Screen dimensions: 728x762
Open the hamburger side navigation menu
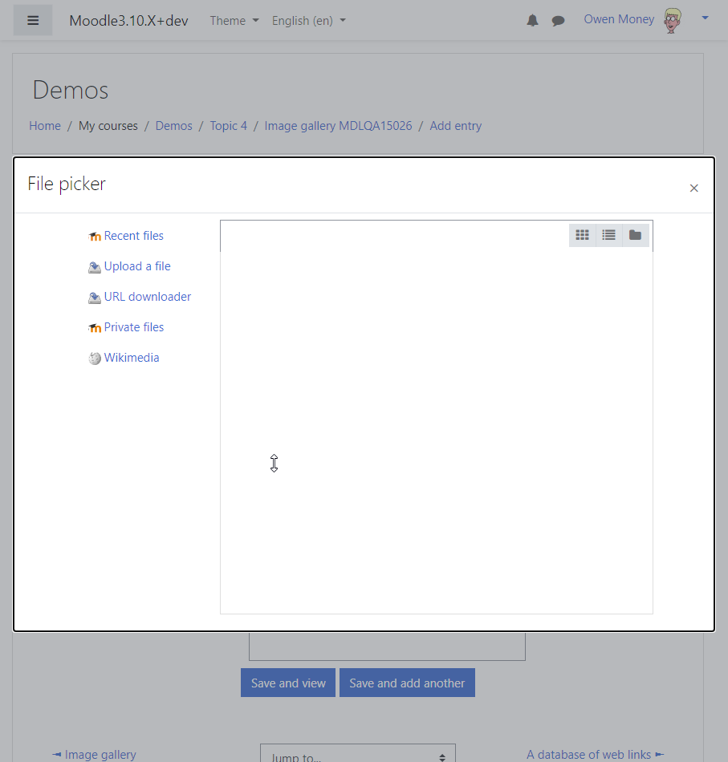[33, 20]
